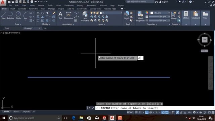Choose the Move tool in Modify panel
This screenshot has height=121, width=215.
point(38,13)
